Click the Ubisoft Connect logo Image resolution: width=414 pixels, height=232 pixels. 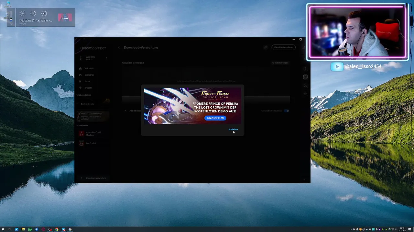93,48
